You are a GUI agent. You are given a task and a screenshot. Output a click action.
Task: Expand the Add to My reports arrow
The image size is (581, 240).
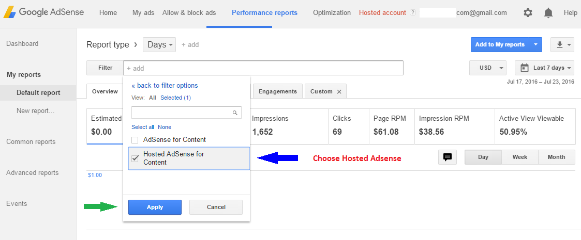(x=535, y=45)
